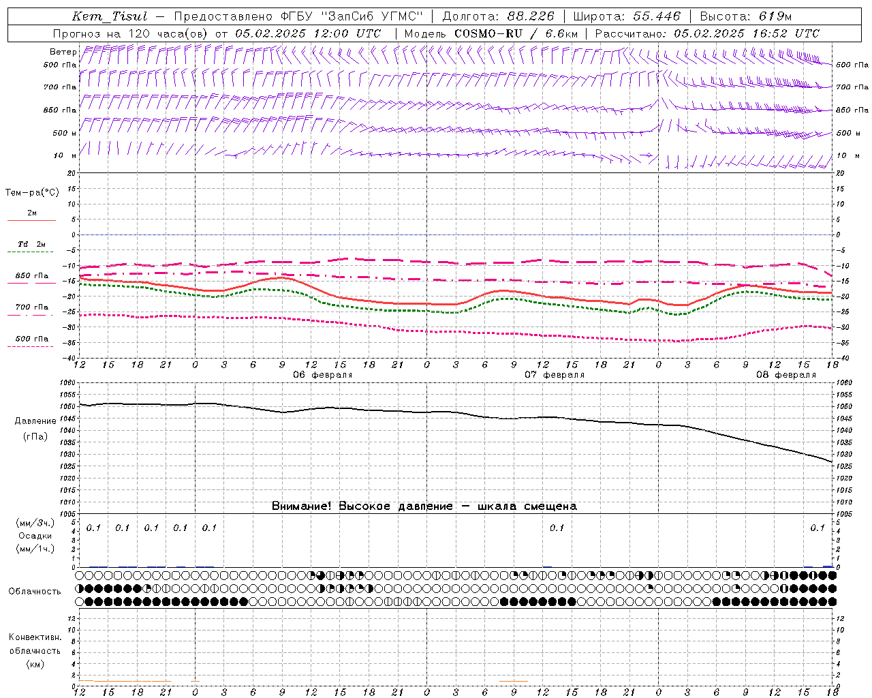This screenshot has height=698, width=872.
Task: Click the 08 февраля date label
Action: click(x=785, y=375)
